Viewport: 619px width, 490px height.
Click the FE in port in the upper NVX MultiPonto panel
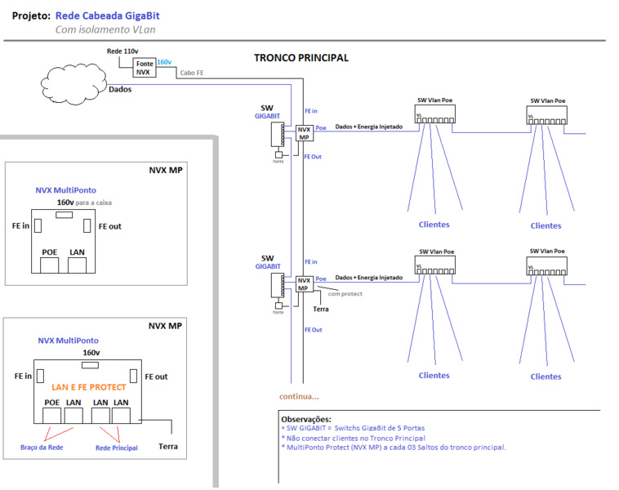(x=38, y=226)
